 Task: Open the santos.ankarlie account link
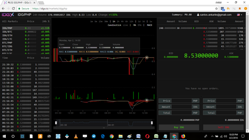pos(214,15)
